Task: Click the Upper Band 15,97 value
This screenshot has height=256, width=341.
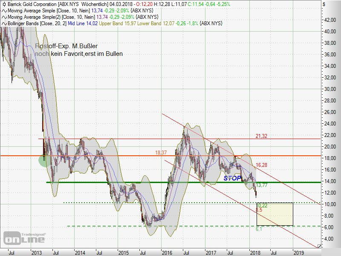Action: (x=118, y=23)
